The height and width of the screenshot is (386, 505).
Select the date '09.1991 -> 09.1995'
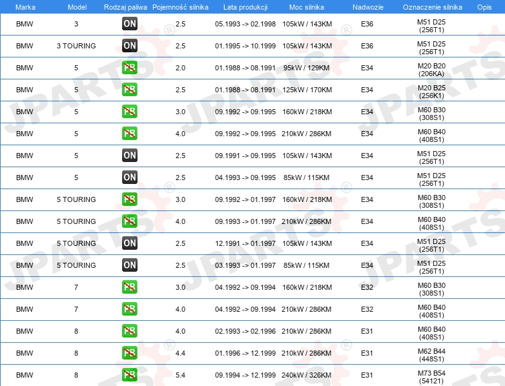pyautogui.click(x=245, y=156)
